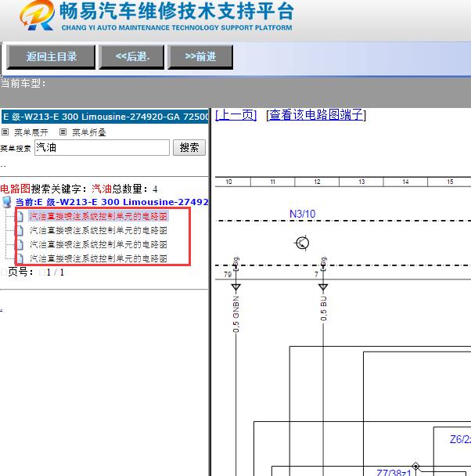Screen dimensions: 471x476
Task: Click the E 级-W213-E 300 Limousine header bar
Action: [105, 117]
